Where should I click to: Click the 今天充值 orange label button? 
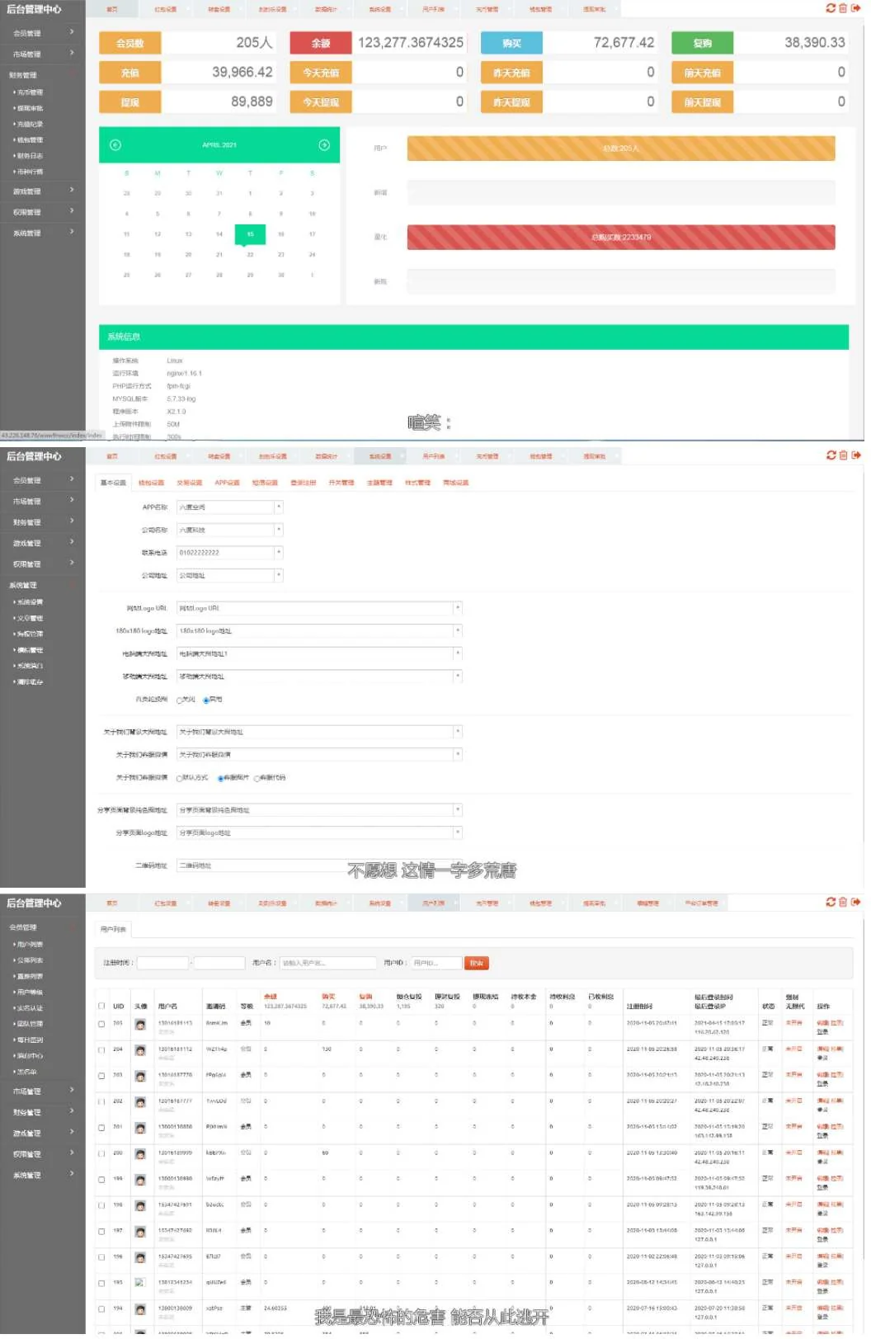pos(321,73)
